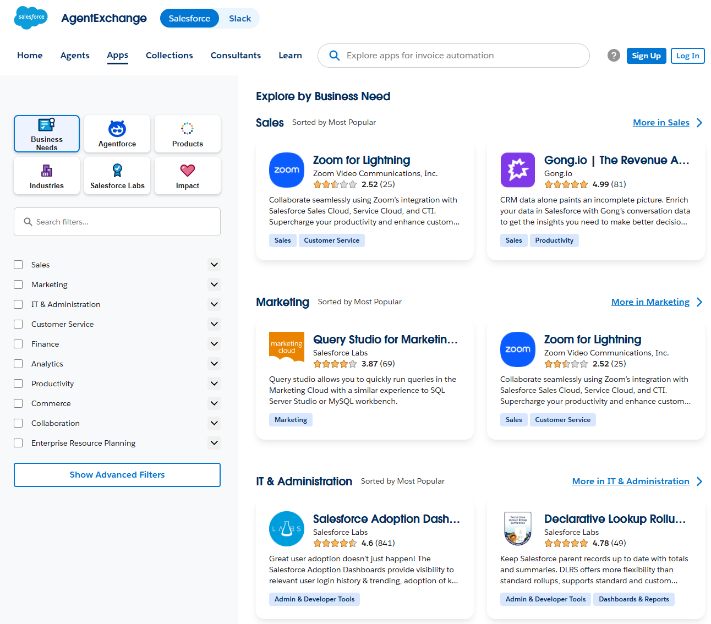Check the IT & Administration checkbox

[18, 304]
